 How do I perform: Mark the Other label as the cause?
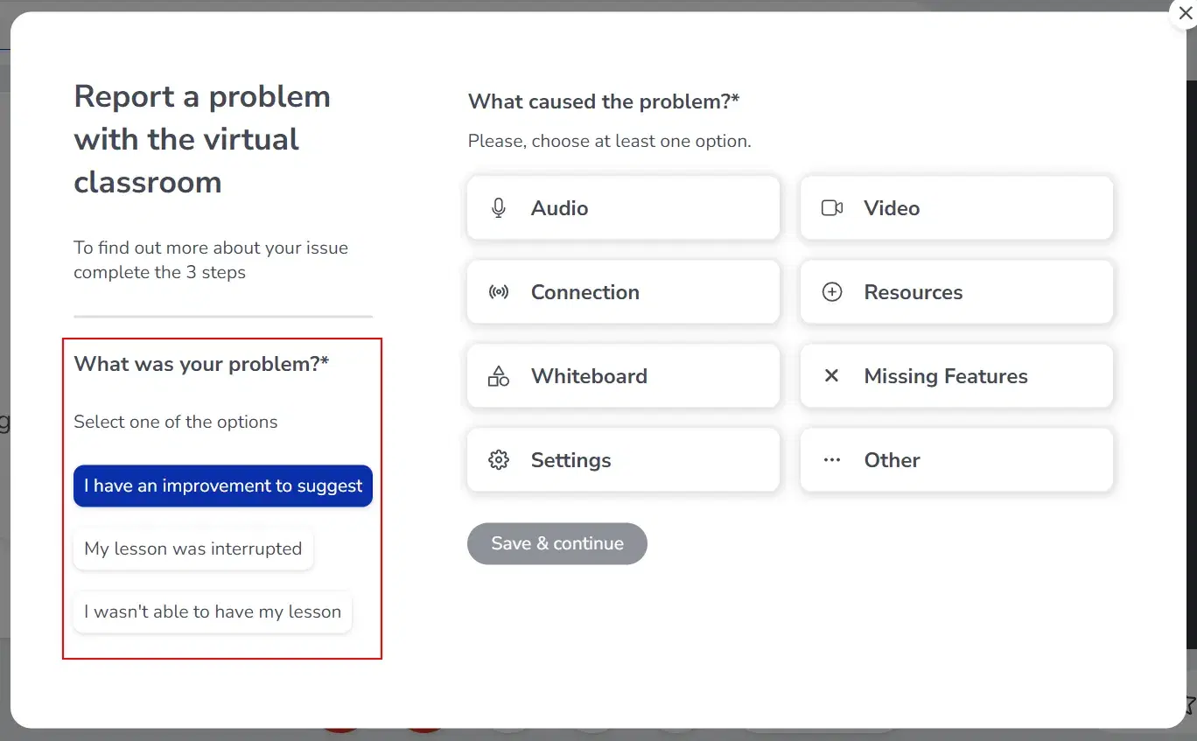[892, 460]
